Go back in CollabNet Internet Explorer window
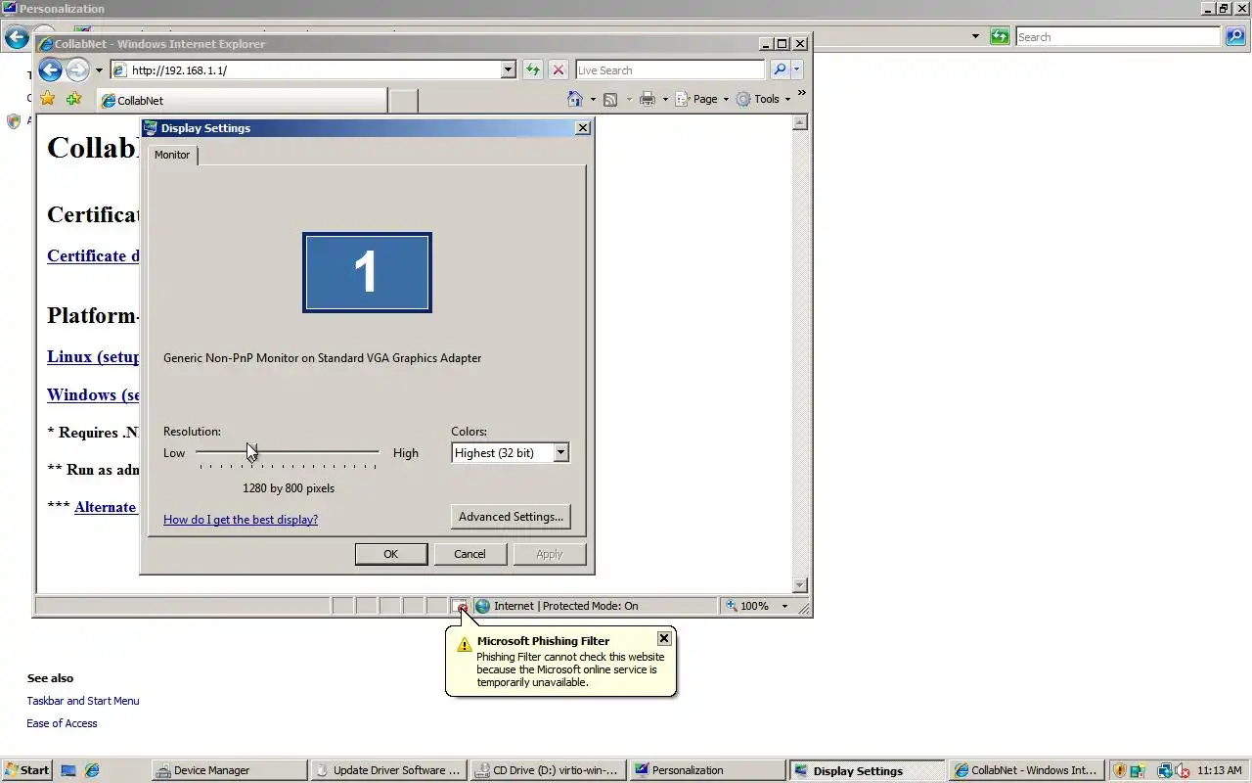The image size is (1252, 783). 51,69
